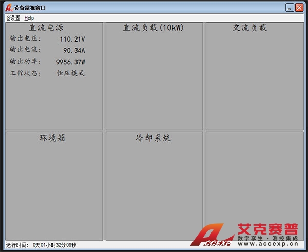Screen dimensions: 308x252
Task: Close the 设备监视窗口 window
Action: point(299,8)
